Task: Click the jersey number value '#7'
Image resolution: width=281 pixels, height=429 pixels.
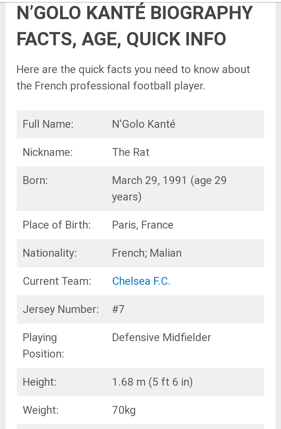Action: click(x=118, y=309)
